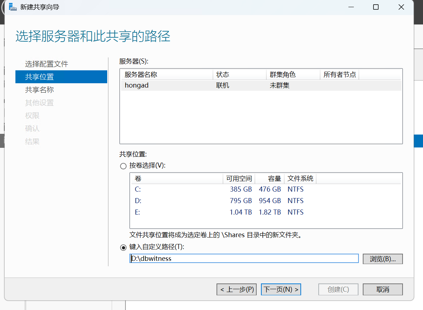Switch to the '共享名称' wizard step

click(x=39, y=90)
